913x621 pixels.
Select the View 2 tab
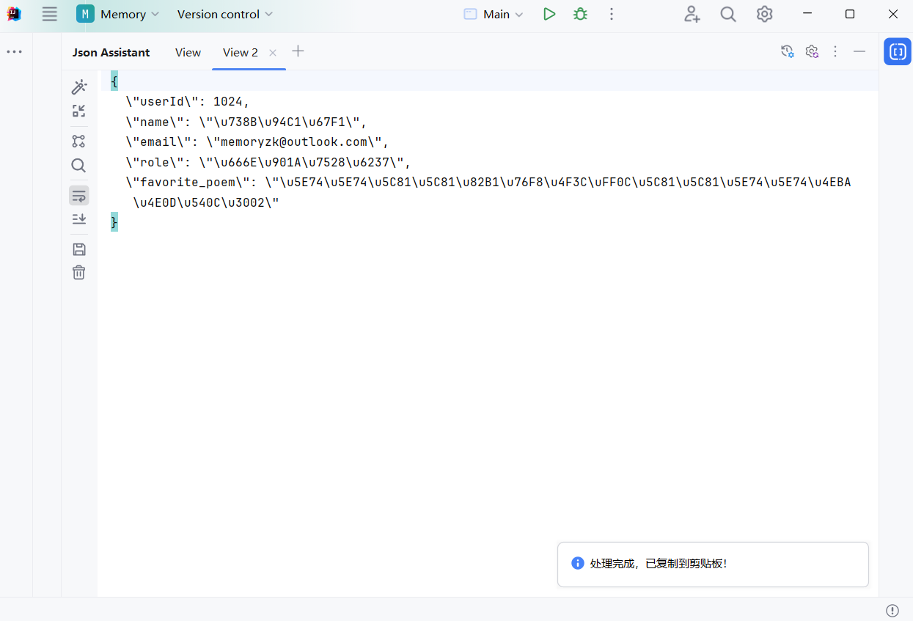click(x=240, y=52)
